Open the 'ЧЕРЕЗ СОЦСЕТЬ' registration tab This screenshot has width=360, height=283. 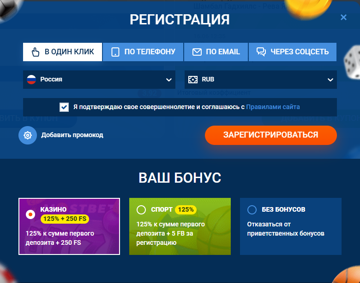coord(293,52)
